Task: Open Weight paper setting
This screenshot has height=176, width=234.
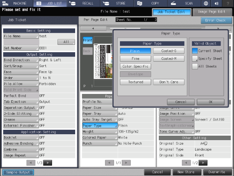Action: [x=100, y=132]
